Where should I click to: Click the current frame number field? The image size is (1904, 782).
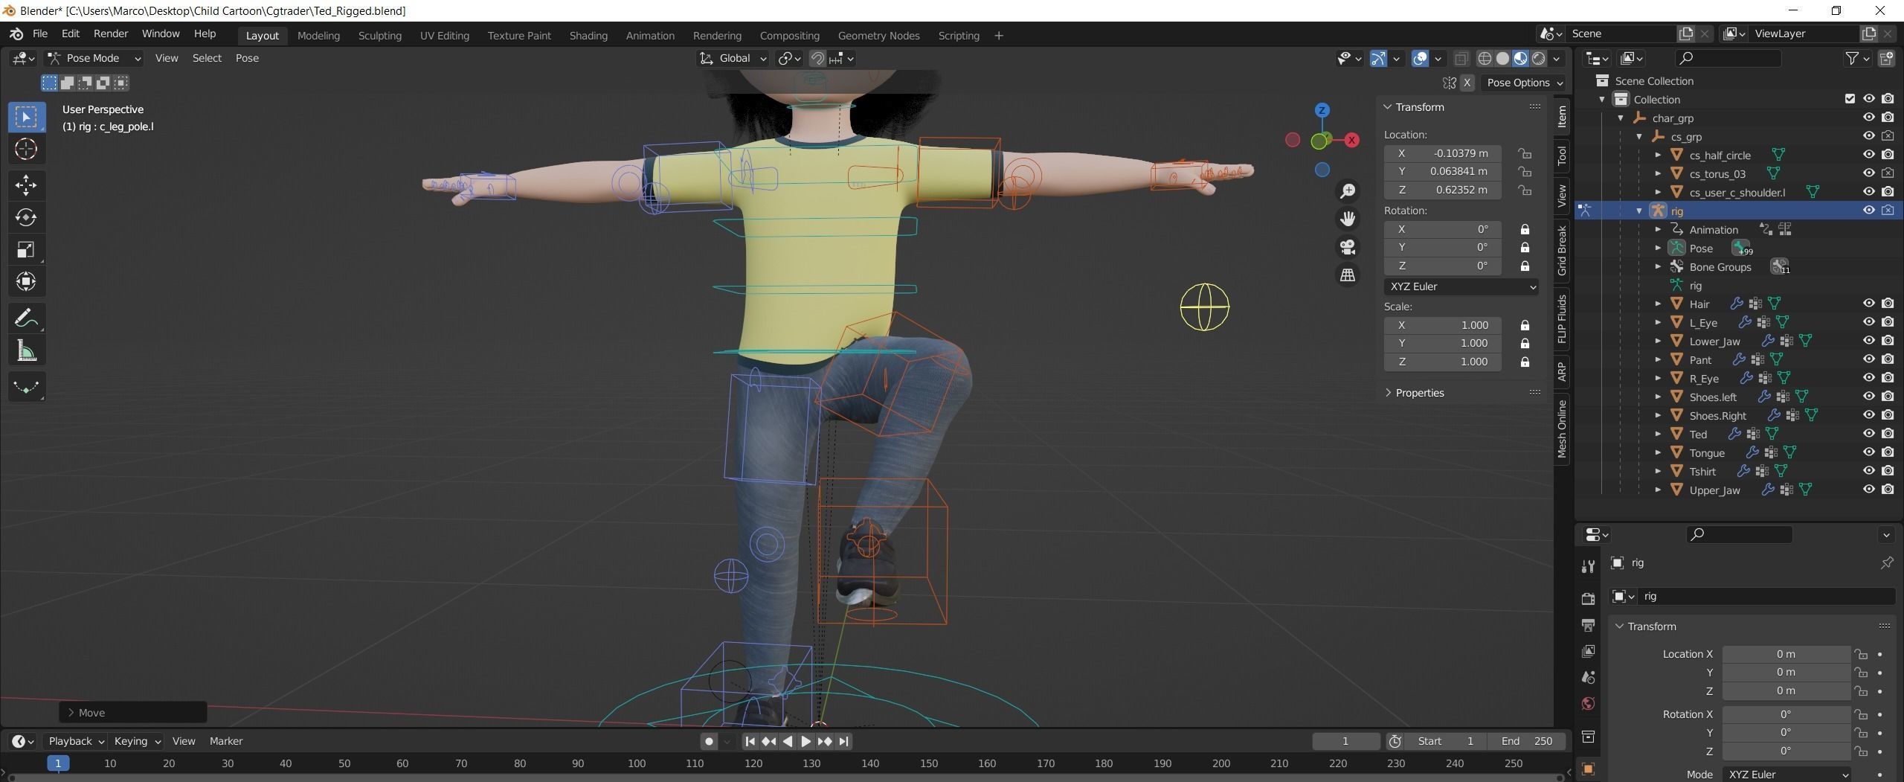(x=1345, y=741)
